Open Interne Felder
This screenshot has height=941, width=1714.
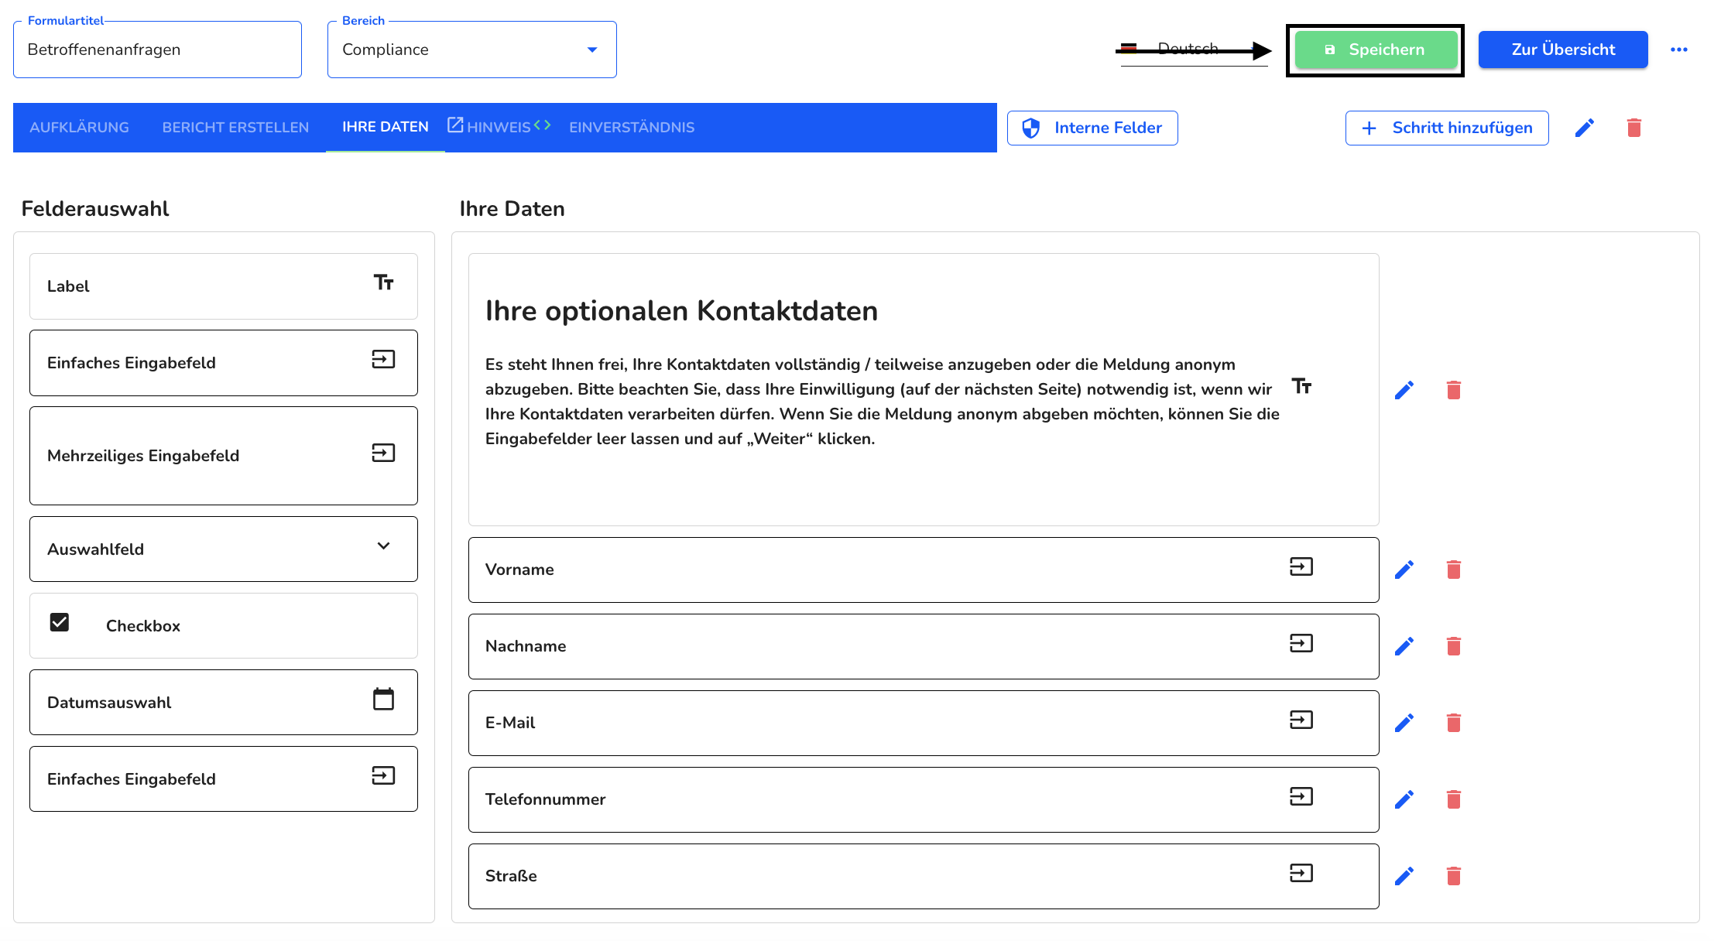coord(1092,128)
